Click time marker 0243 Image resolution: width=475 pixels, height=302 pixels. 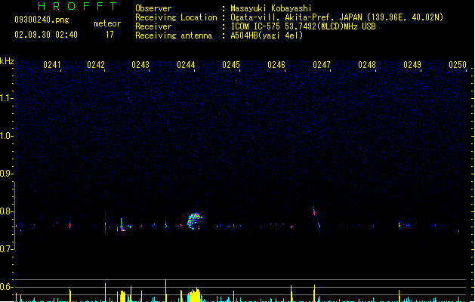[140, 65]
